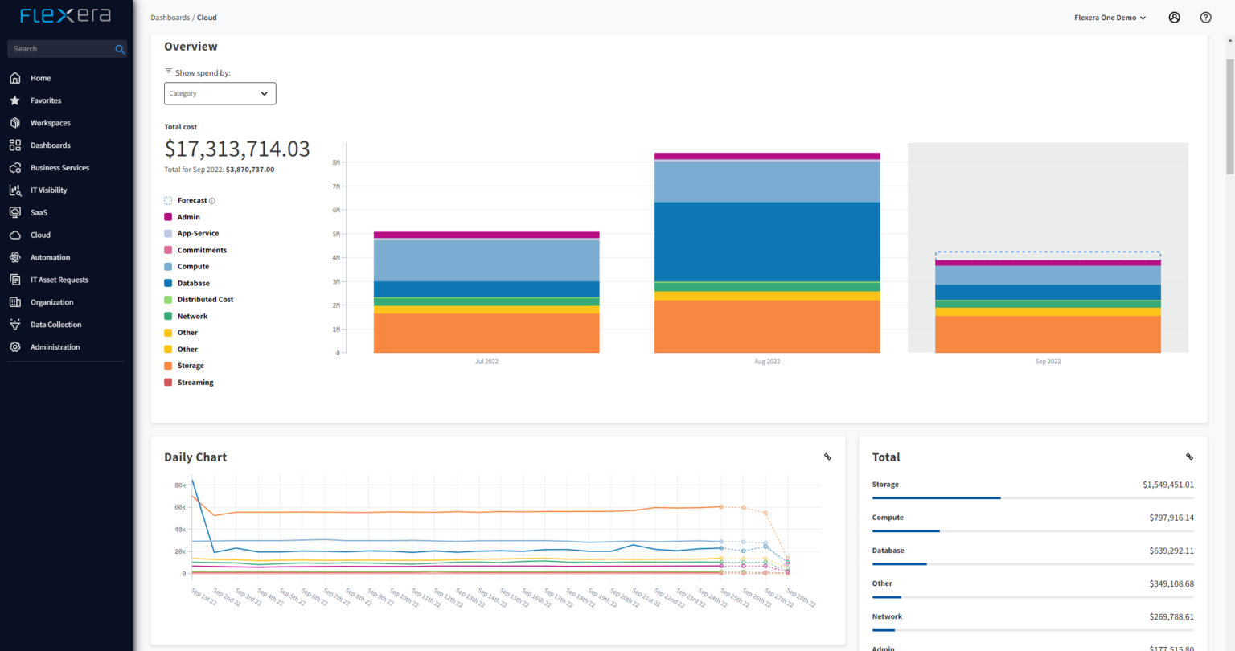The width and height of the screenshot is (1235, 651).
Task: Click the link icon on Daily Chart
Action: pos(827,457)
